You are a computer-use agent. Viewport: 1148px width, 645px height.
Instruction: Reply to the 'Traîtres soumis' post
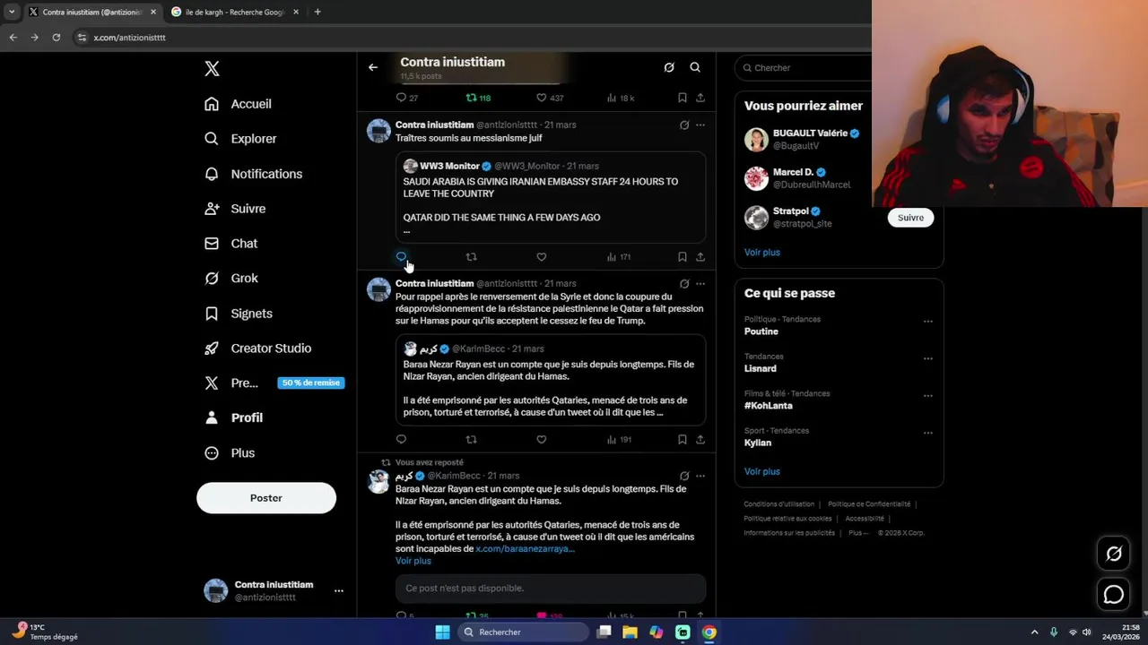tap(401, 257)
